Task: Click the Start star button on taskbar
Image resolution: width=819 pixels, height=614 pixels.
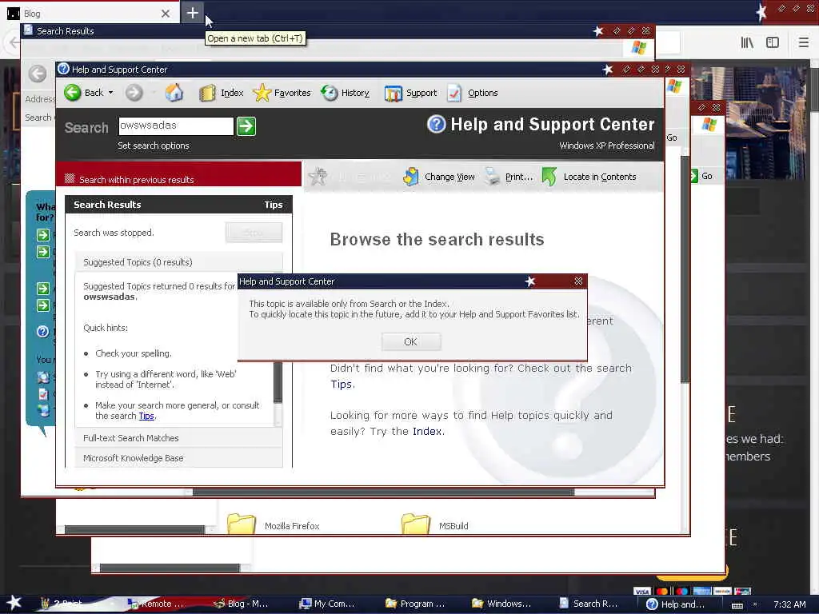Action: 14,603
